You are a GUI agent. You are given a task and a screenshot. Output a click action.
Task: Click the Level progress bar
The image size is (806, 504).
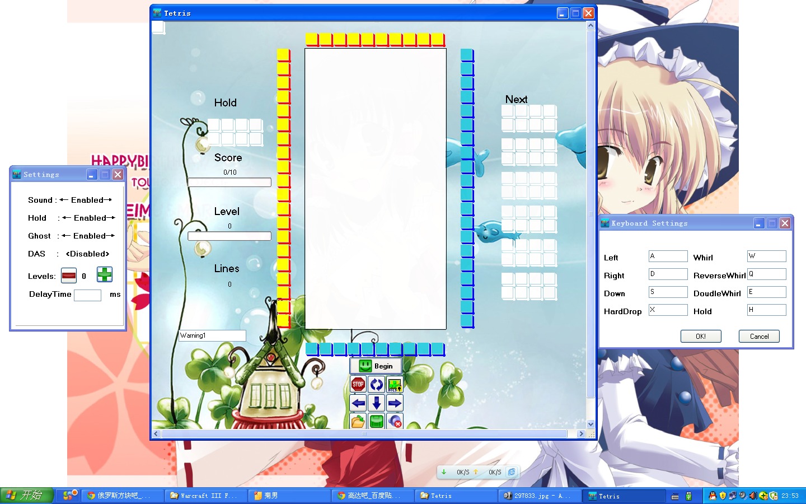229,236
